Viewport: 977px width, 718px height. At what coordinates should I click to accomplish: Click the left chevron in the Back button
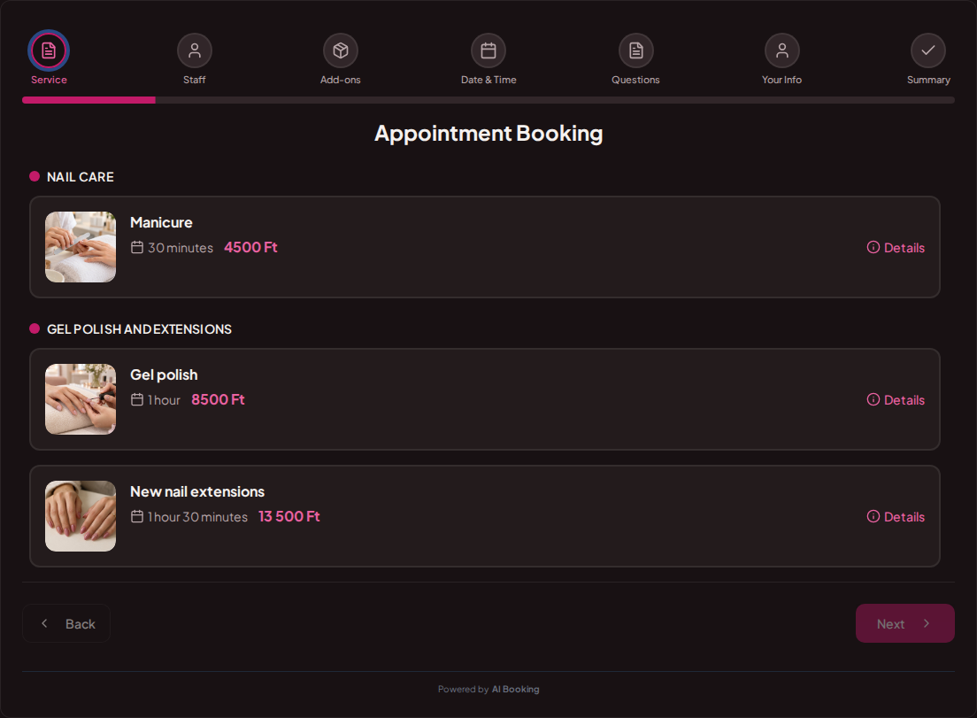[x=44, y=623]
